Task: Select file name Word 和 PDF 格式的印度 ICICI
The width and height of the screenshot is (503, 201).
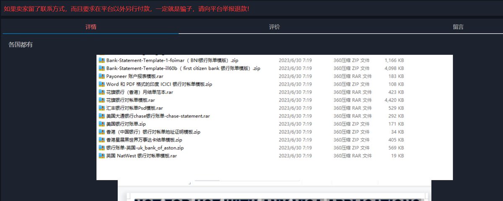Action: click(x=159, y=84)
